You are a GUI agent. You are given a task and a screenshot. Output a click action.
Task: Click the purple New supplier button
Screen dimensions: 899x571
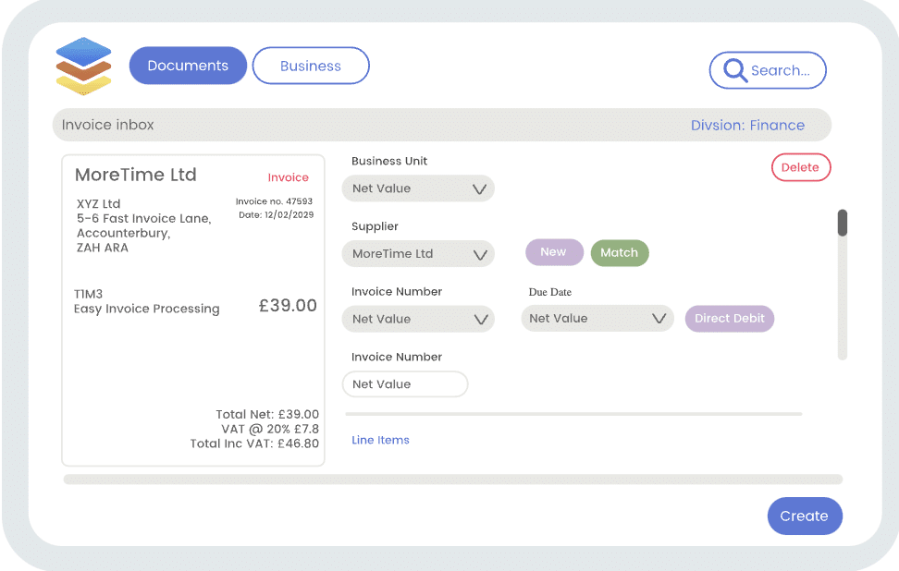click(554, 252)
